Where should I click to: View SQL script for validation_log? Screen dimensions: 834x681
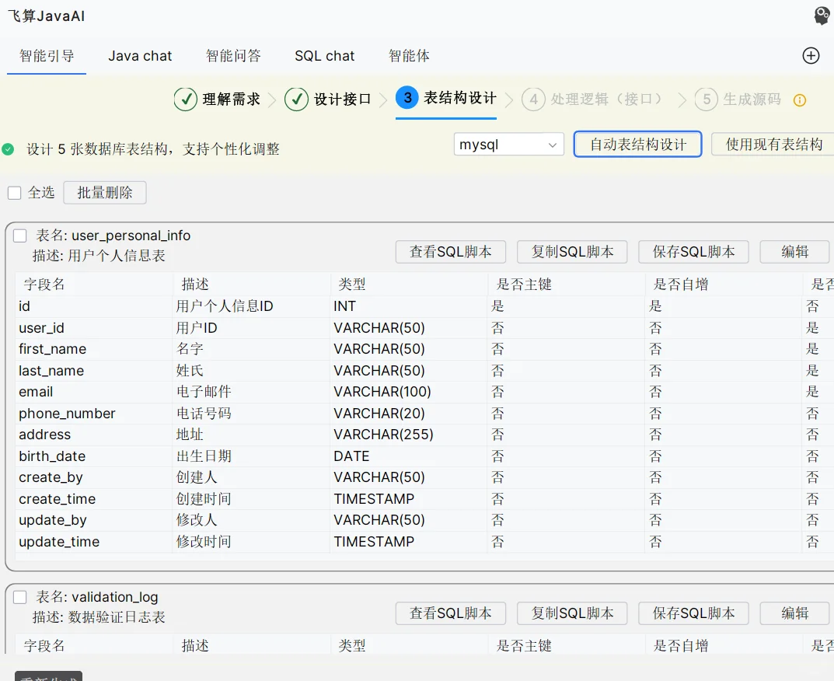451,613
